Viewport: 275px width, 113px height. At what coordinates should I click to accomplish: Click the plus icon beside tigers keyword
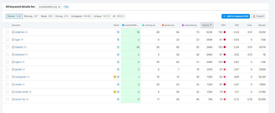[13, 62]
